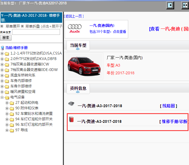Click folder icon of 94 车灯灯泡和外部开关

click(12, 119)
